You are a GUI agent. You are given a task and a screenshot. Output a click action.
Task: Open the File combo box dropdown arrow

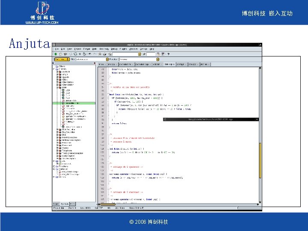click(x=107, y=59)
